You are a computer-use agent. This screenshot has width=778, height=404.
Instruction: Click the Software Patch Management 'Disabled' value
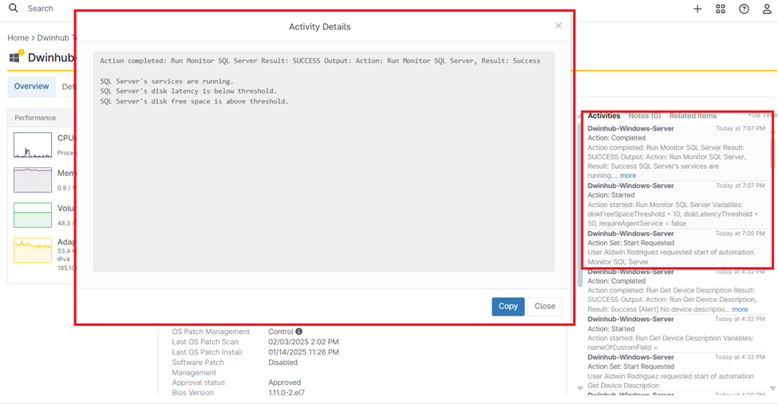coord(282,363)
